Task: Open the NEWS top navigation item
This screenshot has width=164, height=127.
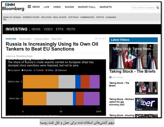Action: [36, 7]
